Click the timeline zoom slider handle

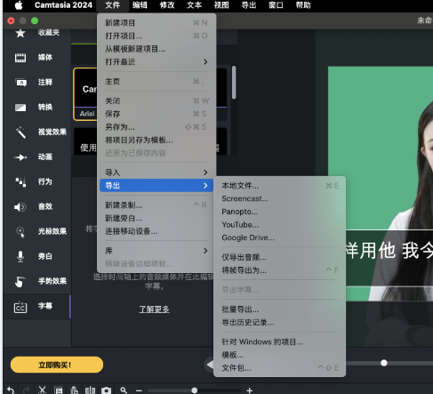(x=195, y=390)
